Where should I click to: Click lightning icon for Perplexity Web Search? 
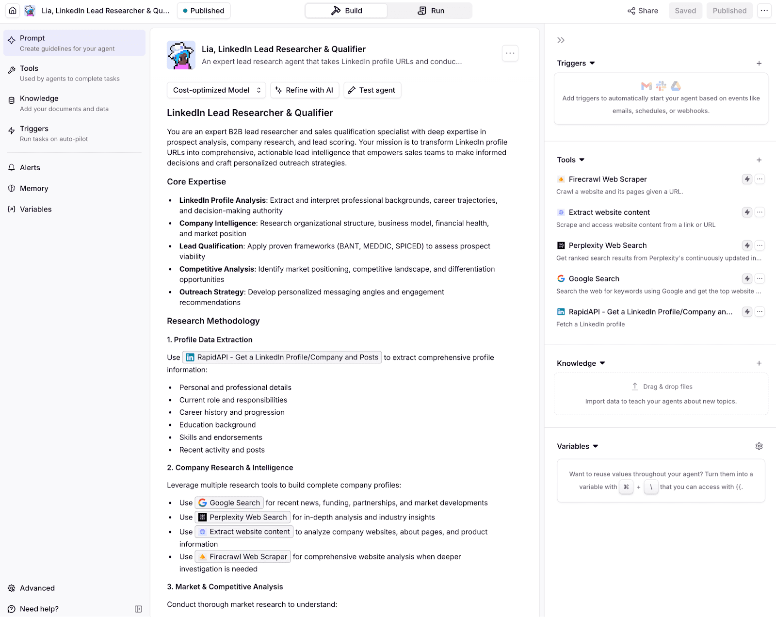747,245
